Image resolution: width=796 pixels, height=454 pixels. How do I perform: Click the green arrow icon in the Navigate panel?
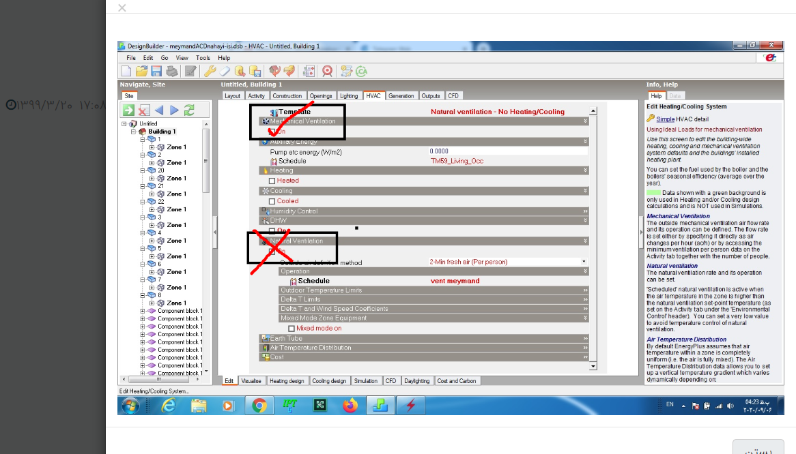[x=128, y=110]
